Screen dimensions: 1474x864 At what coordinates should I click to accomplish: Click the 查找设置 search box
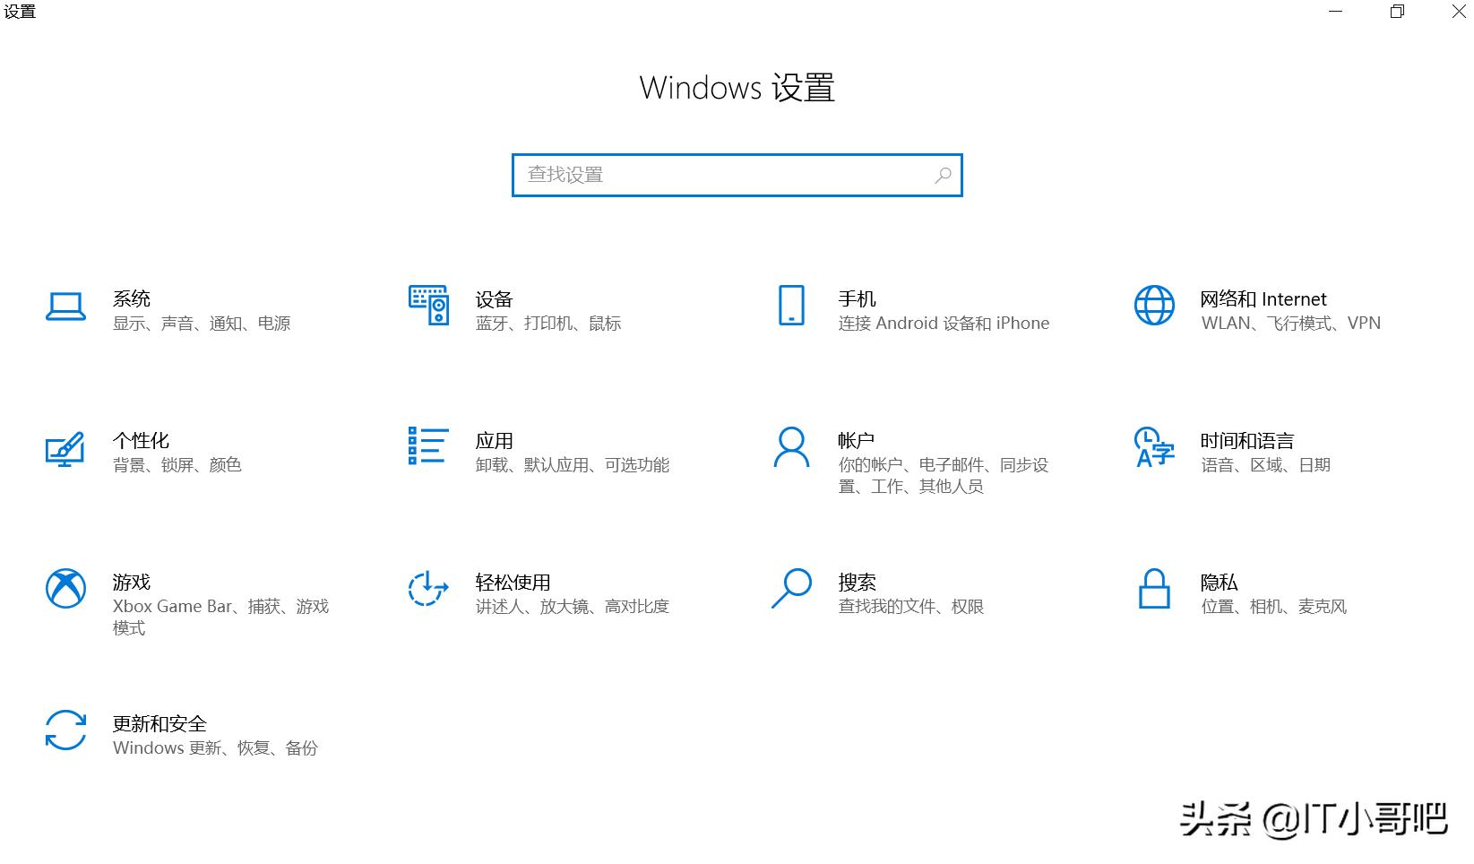tap(717, 176)
